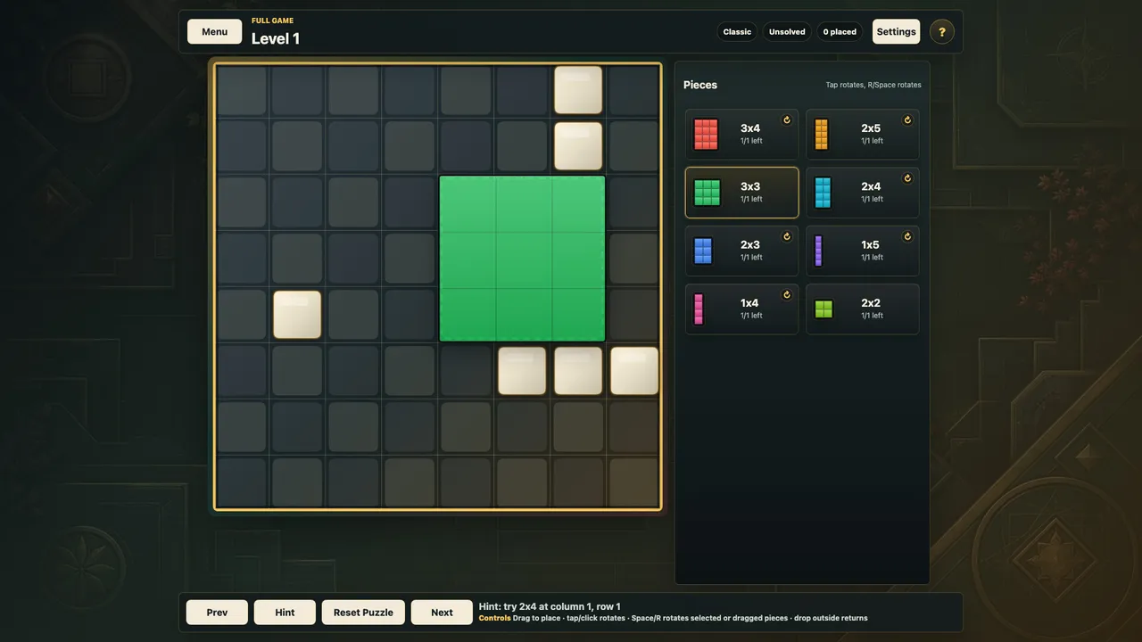The height and width of the screenshot is (642, 1142).
Task: Click the '3x4' piece label text
Action: (750, 128)
